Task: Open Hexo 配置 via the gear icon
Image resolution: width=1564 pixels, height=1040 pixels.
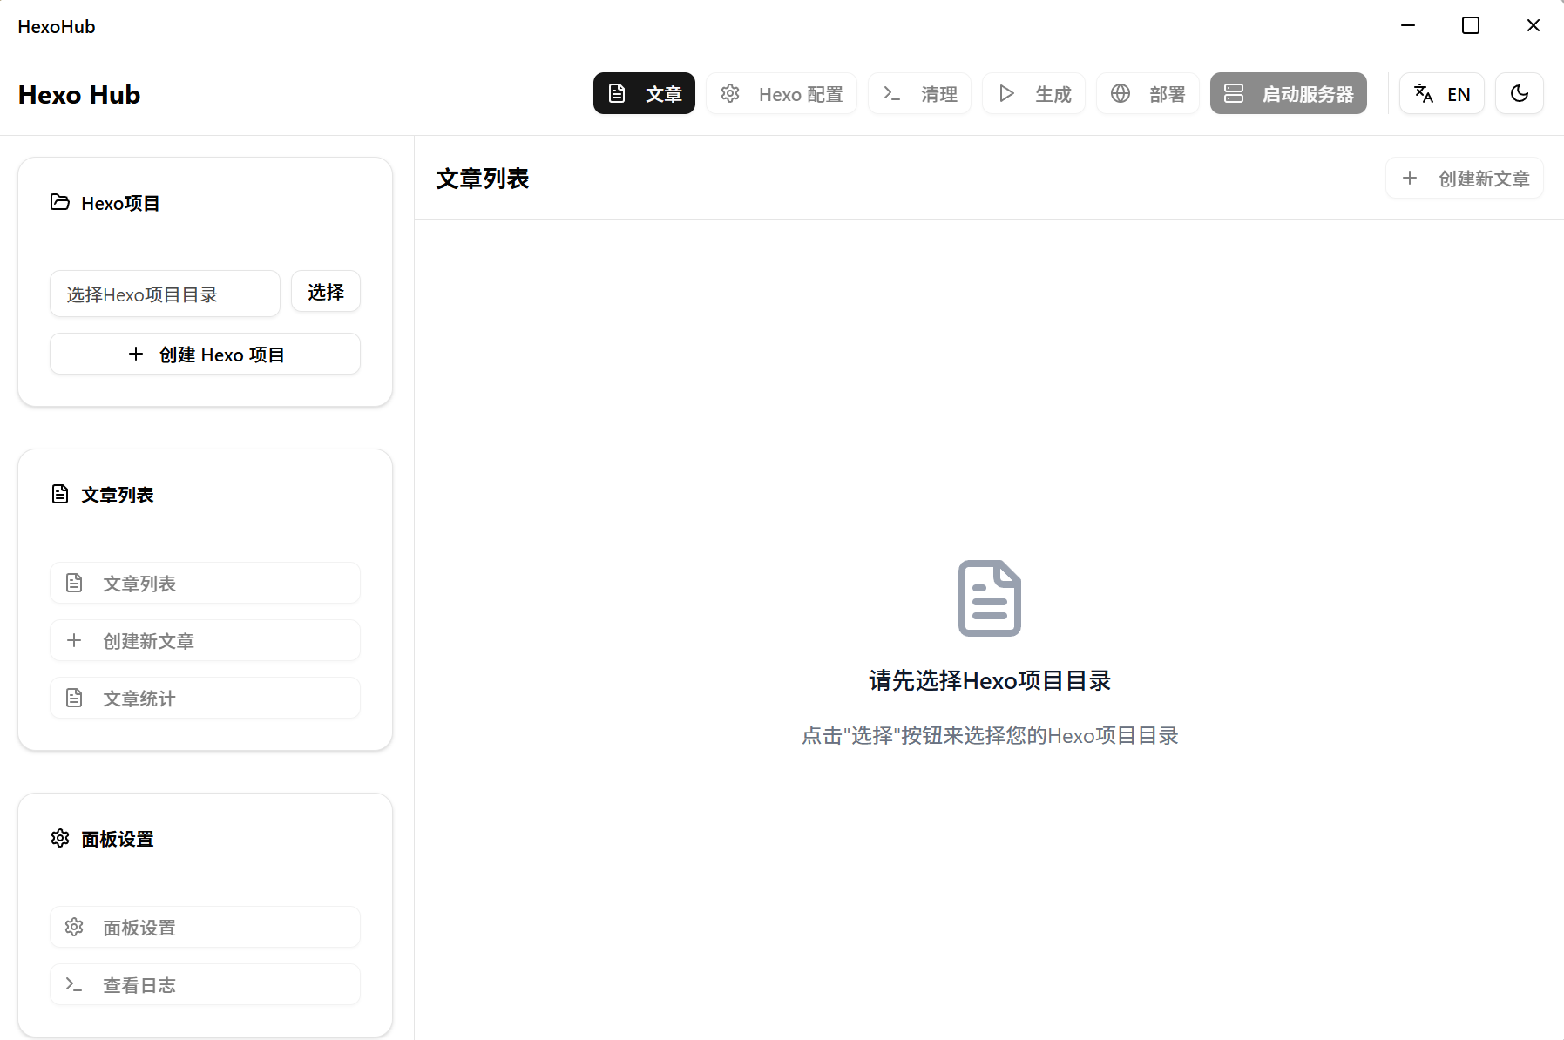Action: (x=730, y=93)
